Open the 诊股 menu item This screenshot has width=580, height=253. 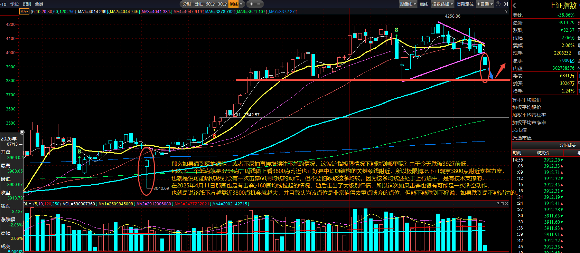coord(15,4)
